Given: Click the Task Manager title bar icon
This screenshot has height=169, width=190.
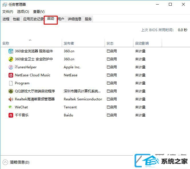Looking at the screenshot, I should click(5, 5).
